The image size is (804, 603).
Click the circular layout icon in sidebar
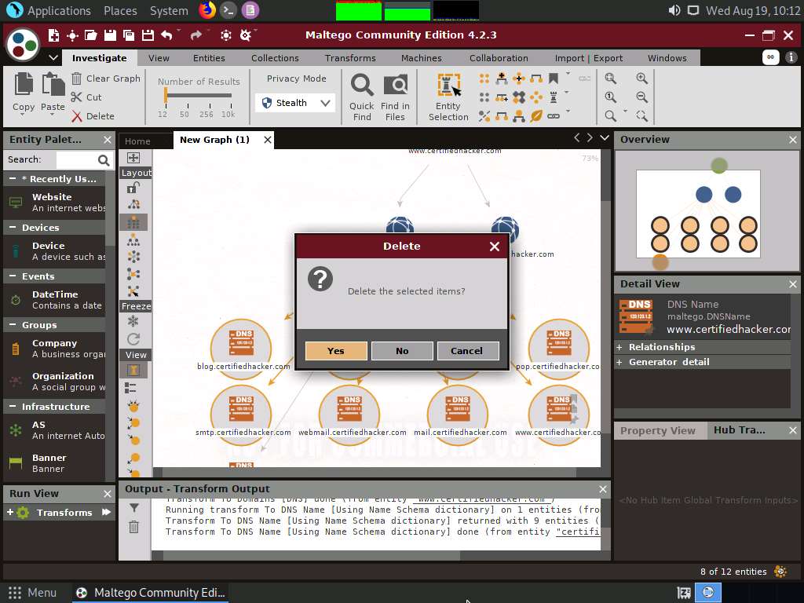pos(133,257)
